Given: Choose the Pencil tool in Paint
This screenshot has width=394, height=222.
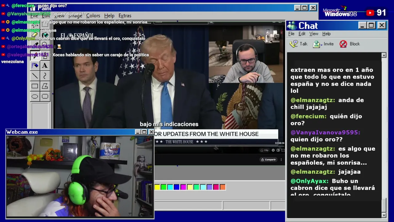Looking at the screenshot, I should 35,55.
